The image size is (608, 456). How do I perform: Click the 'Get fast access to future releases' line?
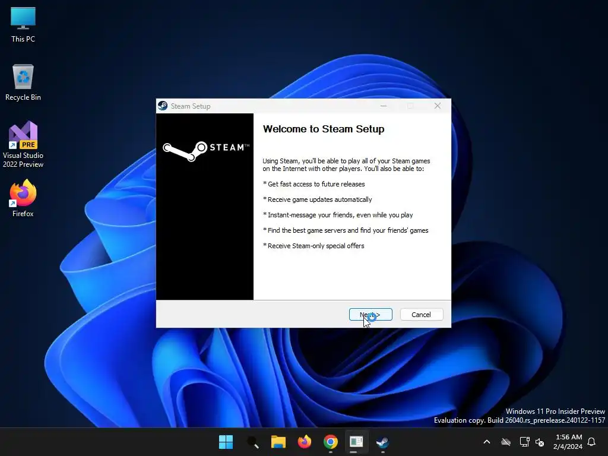pos(313,184)
